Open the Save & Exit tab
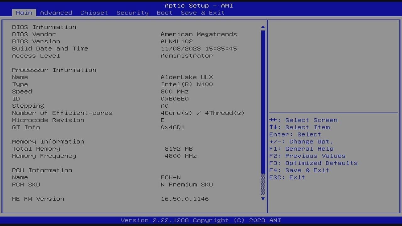Image resolution: width=402 pixels, height=226 pixels. tap(203, 13)
